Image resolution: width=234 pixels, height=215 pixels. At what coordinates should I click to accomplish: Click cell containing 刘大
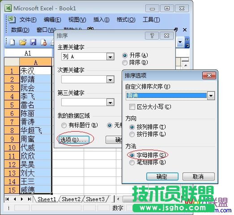pyautogui.click(x=36, y=173)
